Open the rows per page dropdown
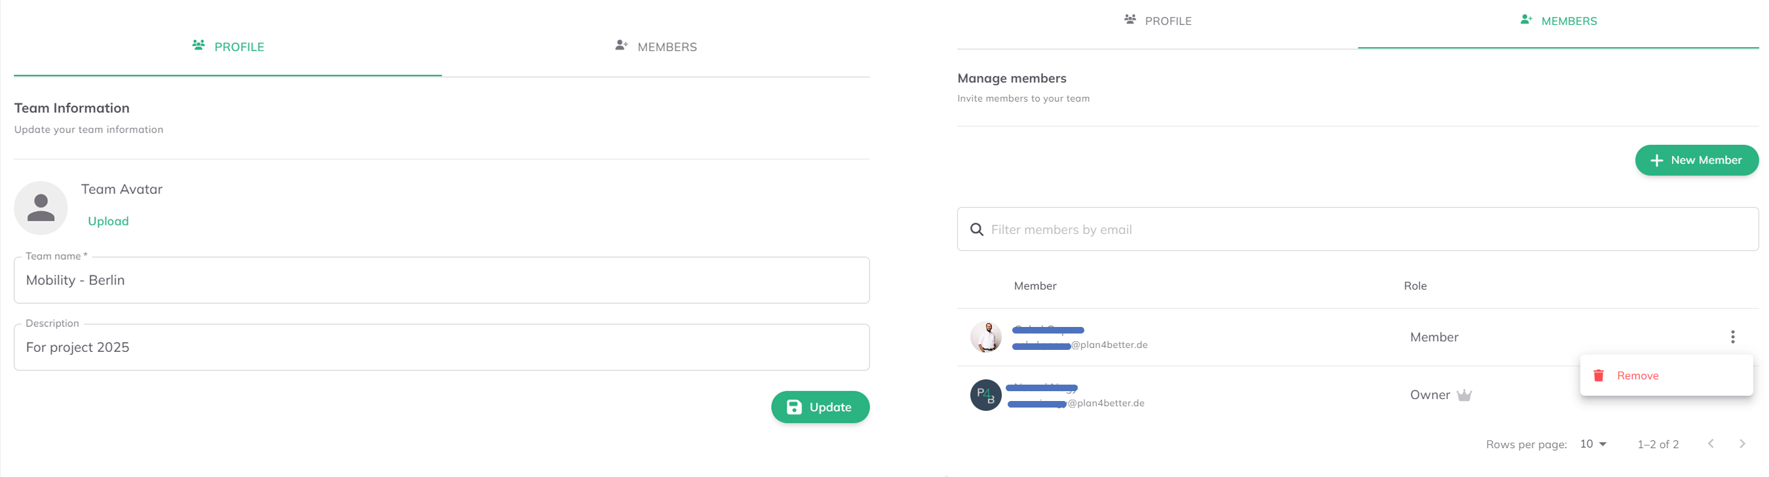 [1593, 444]
